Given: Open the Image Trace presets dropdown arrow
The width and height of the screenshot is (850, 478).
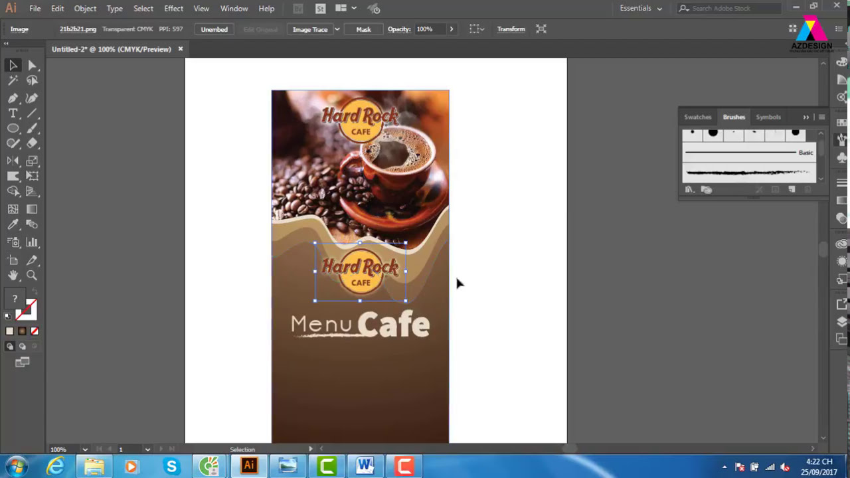Looking at the screenshot, I should pos(337,29).
